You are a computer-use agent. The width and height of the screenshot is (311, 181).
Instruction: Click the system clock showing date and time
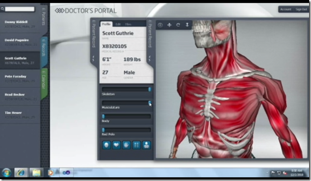(297, 172)
